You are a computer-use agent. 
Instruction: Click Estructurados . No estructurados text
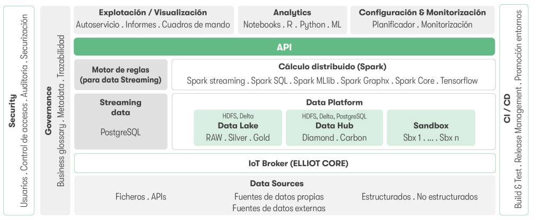419,197
